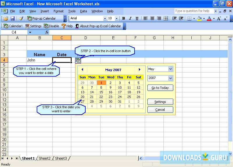
Task: Open the Data menu
Action: point(84,11)
